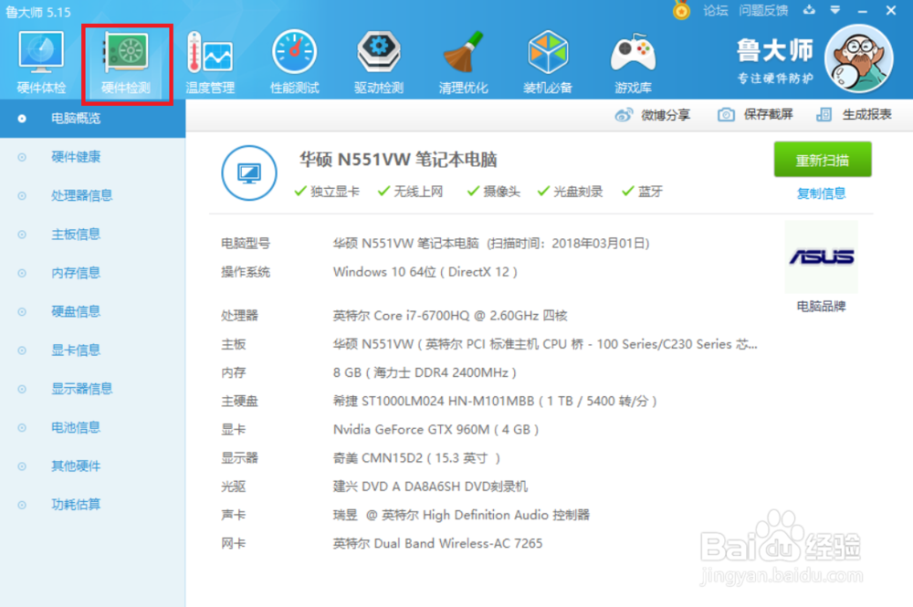Viewport: 913px width, 607px height.
Task: Click the 鲁大师 avatar mascot icon
Action: [x=859, y=58]
